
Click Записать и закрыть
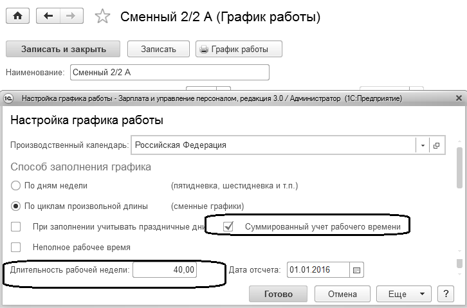(x=63, y=49)
